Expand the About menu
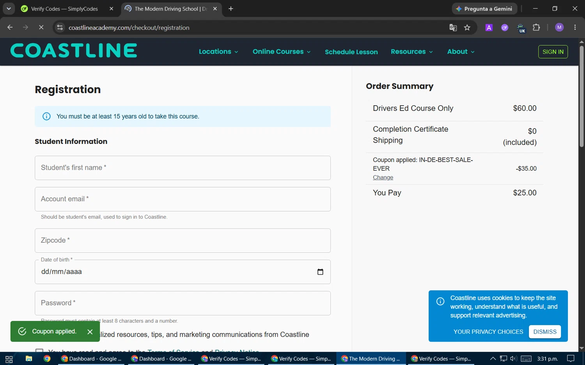Viewport: 585px width, 365px height. click(461, 51)
